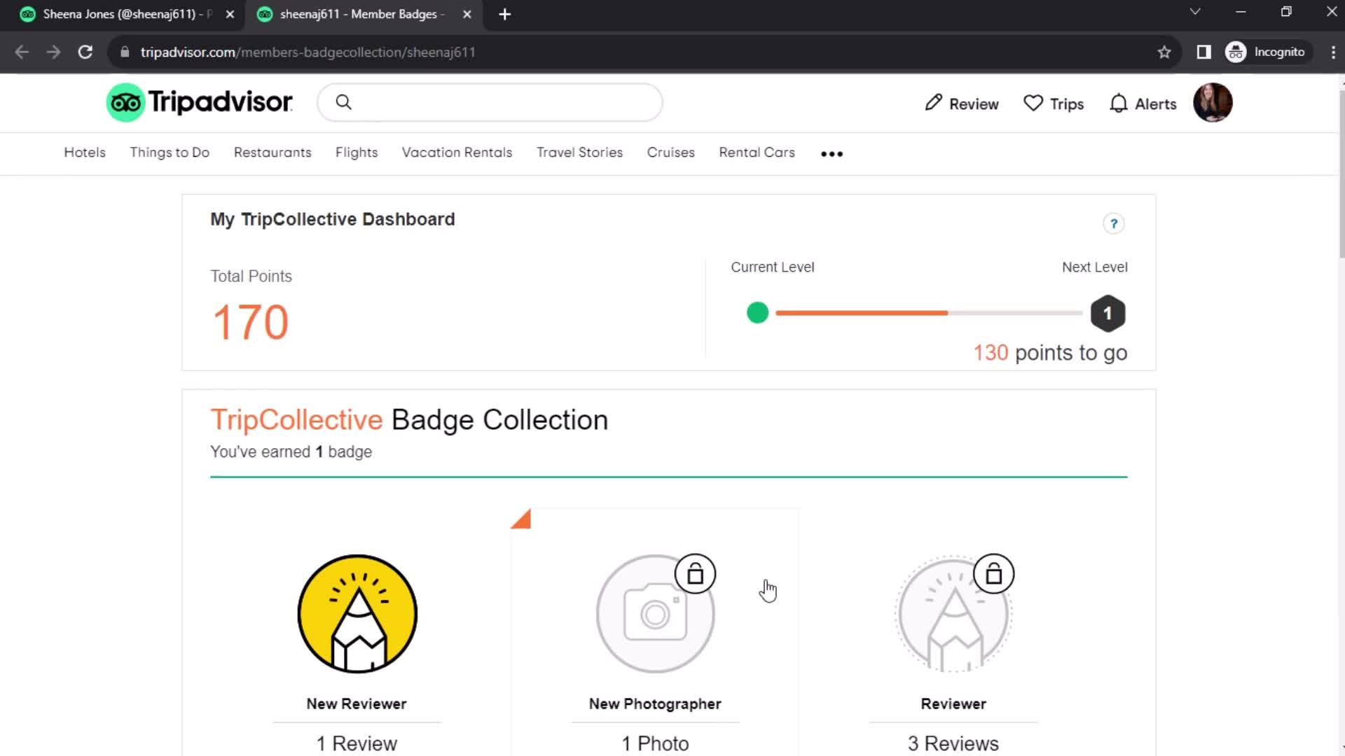Select the New Reviewer pencil badge

tap(357, 614)
